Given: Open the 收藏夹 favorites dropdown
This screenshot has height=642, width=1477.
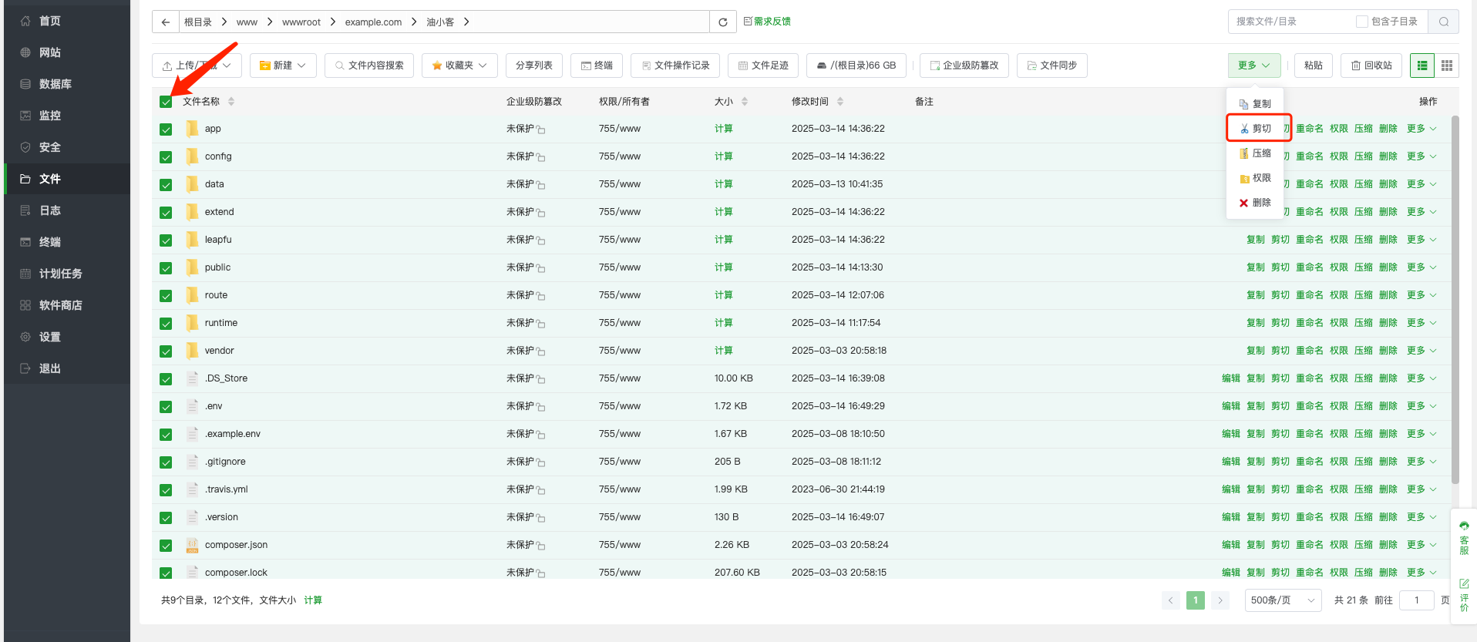Looking at the screenshot, I should [x=459, y=66].
